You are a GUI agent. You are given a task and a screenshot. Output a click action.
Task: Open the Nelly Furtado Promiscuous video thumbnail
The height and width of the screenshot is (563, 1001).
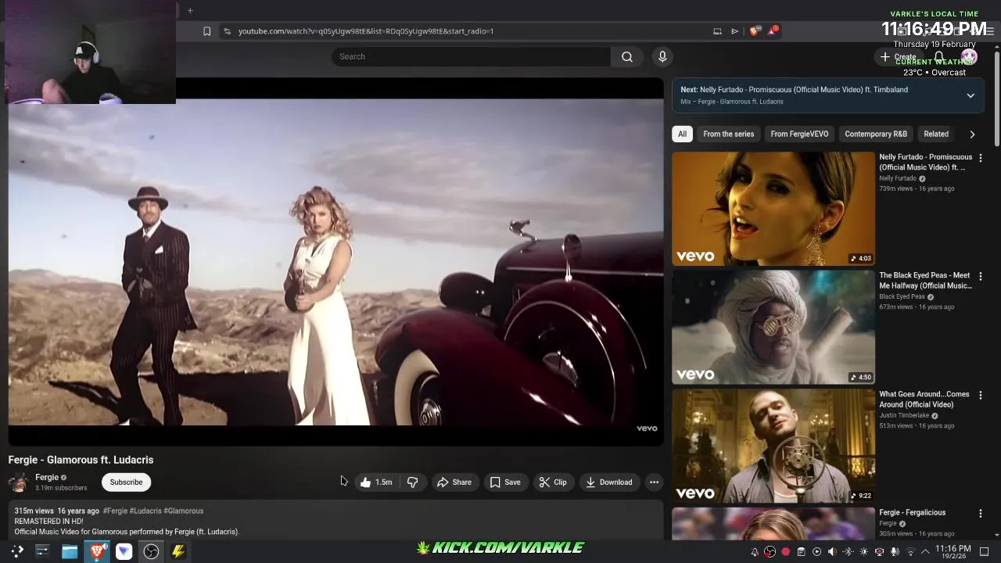[x=773, y=209]
